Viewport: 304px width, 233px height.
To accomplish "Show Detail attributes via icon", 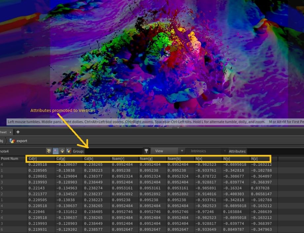I will 68,151.
